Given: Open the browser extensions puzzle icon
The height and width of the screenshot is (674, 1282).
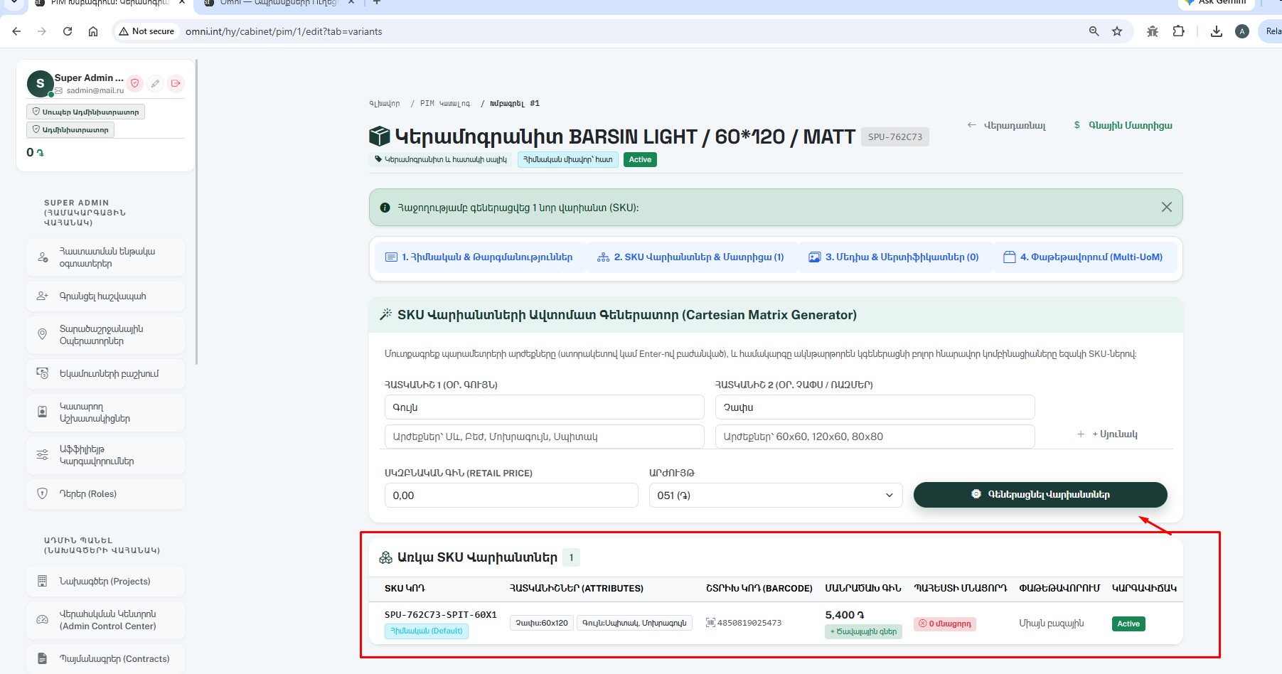Looking at the screenshot, I should (1178, 31).
